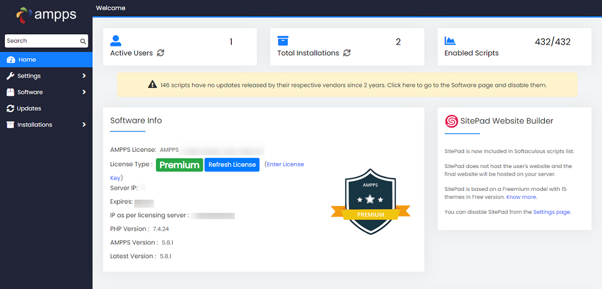This screenshot has height=289, width=602.
Task: Expand the Software menu chevron
Action: click(84, 92)
